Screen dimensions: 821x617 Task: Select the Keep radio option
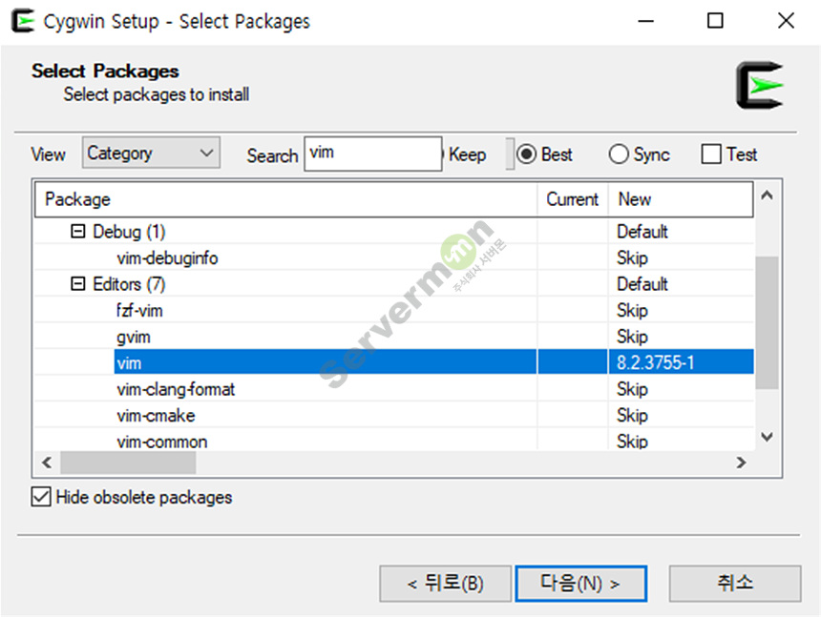[x=466, y=154]
